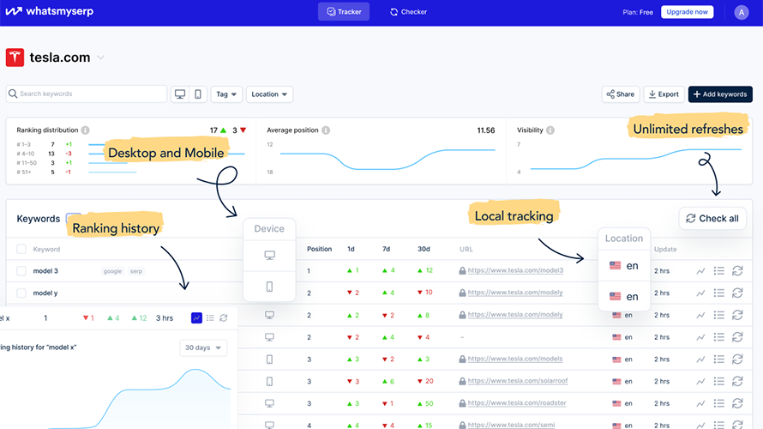The width and height of the screenshot is (763, 429).
Task: Refresh the solarroof keyword row
Action: pos(737,381)
